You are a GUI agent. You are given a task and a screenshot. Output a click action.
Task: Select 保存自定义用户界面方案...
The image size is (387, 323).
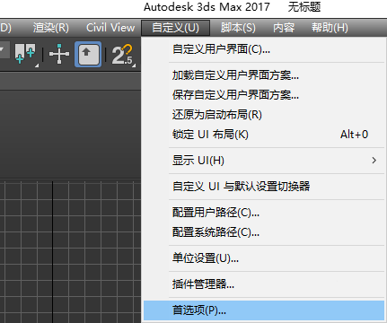pos(263,95)
